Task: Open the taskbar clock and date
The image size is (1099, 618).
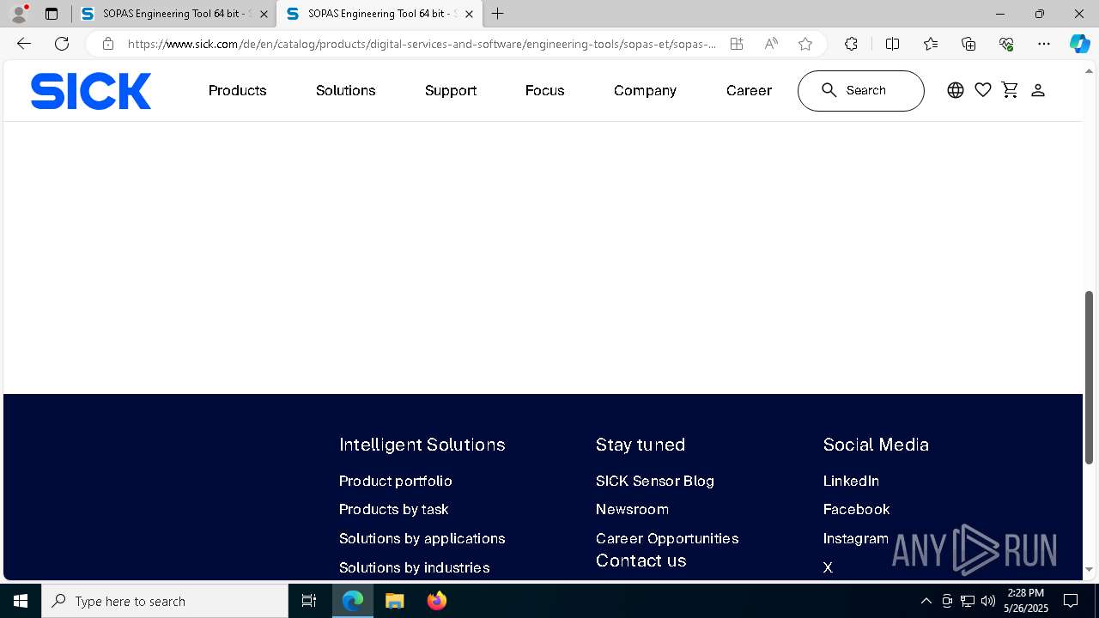Action: click(1026, 601)
